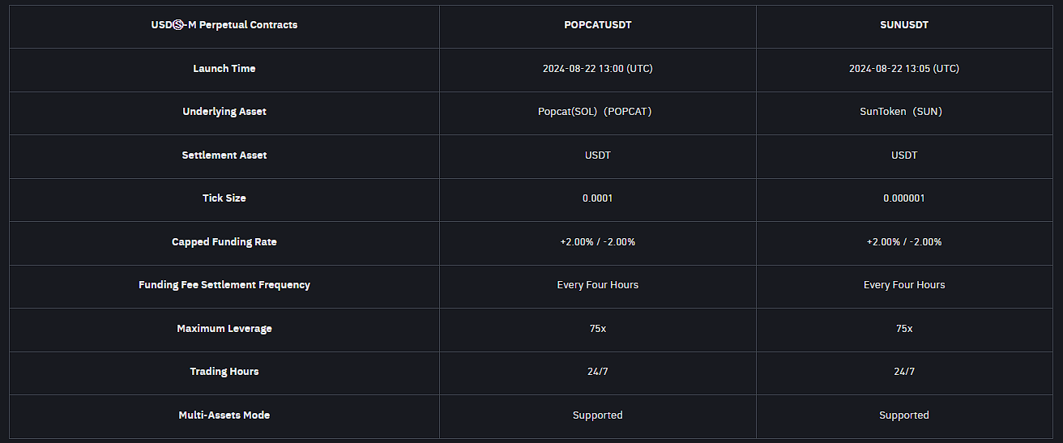This screenshot has height=443, width=1063.
Task: Click the Underlying Asset row label
Action: 224,112
